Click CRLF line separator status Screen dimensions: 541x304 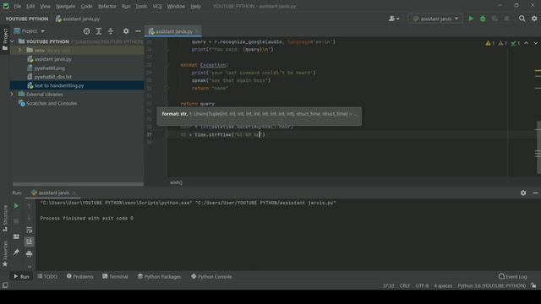click(405, 285)
